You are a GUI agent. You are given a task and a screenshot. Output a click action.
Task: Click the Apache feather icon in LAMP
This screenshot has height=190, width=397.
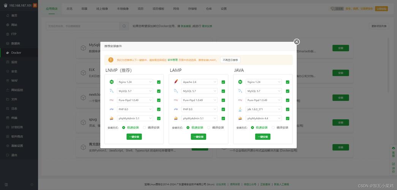[x=176, y=82]
